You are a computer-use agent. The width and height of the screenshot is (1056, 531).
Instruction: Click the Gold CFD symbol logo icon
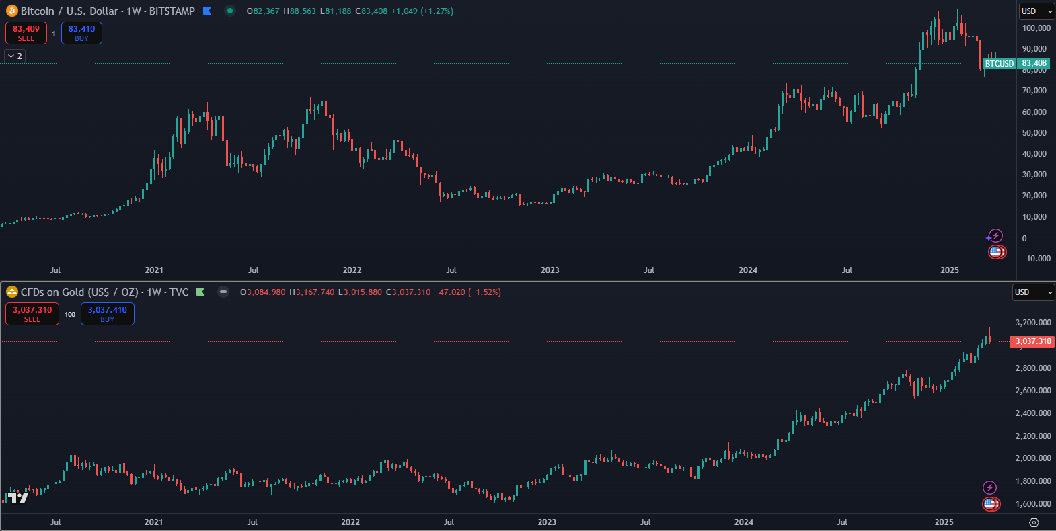12,292
